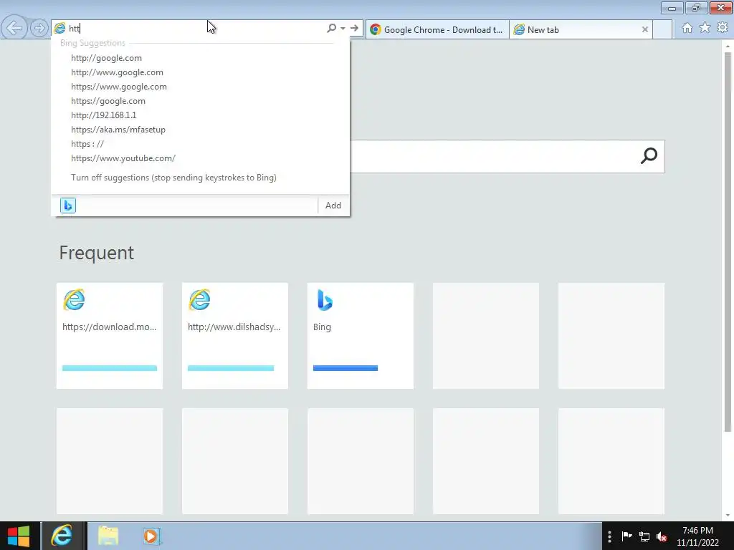
Task: Go back using the Back arrow button
Action: (x=14, y=28)
